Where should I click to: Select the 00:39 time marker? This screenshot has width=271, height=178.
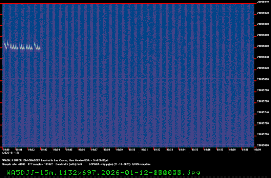click(x=245, y=150)
